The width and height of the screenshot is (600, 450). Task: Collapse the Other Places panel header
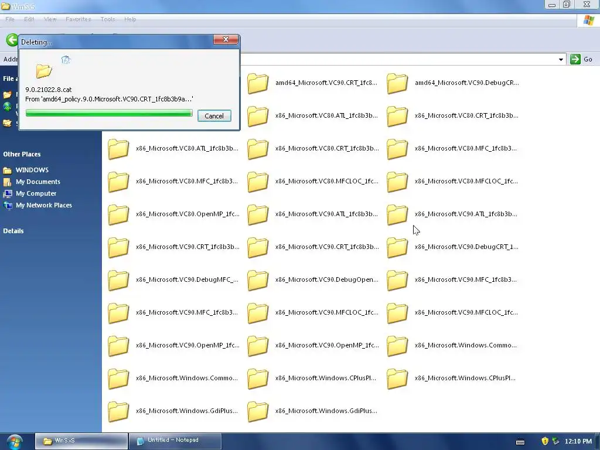coord(22,154)
